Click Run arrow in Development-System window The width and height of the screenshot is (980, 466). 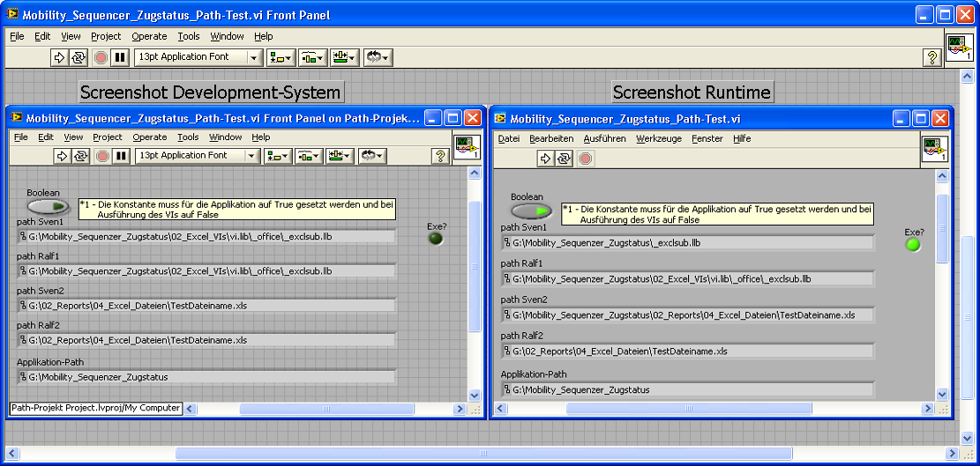coord(62,156)
